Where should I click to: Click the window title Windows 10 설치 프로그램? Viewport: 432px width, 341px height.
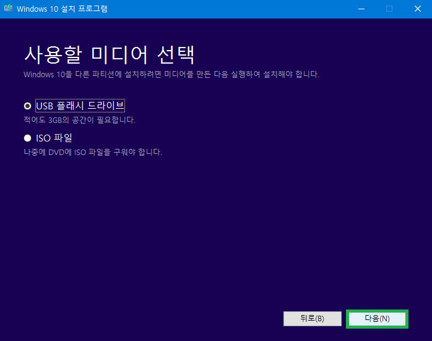(62, 9)
